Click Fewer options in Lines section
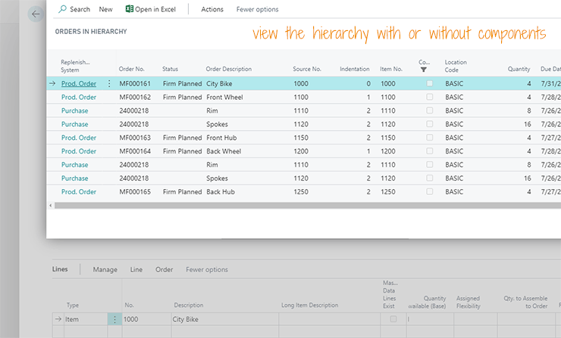561x338 pixels. (x=207, y=269)
